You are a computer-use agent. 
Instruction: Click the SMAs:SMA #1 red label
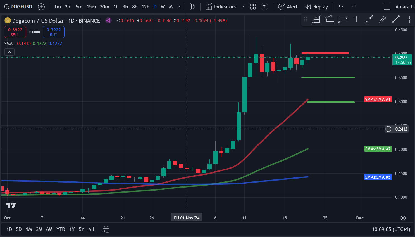point(378,99)
